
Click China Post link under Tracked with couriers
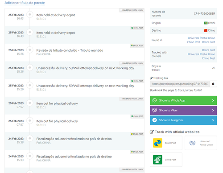click(208, 58)
